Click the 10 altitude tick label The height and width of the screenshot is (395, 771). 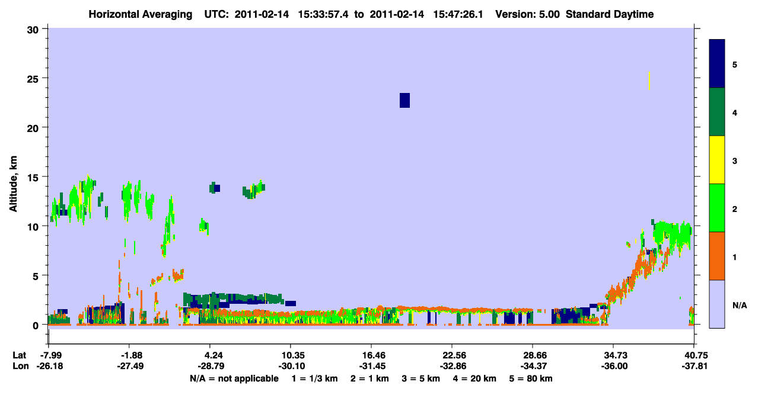(x=34, y=226)
